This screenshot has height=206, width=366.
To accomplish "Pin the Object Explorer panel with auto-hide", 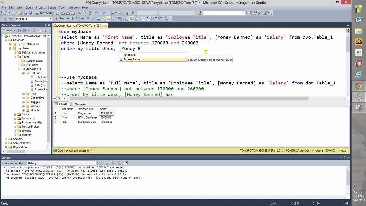I will click(46, 25).
